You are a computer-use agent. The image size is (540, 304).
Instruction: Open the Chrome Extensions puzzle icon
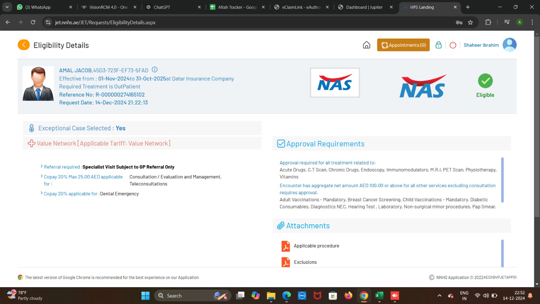click(x=488, y=22)
